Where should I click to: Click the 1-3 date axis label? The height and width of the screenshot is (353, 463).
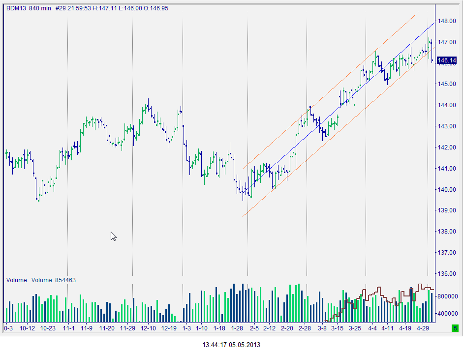[x=186, y=328]
